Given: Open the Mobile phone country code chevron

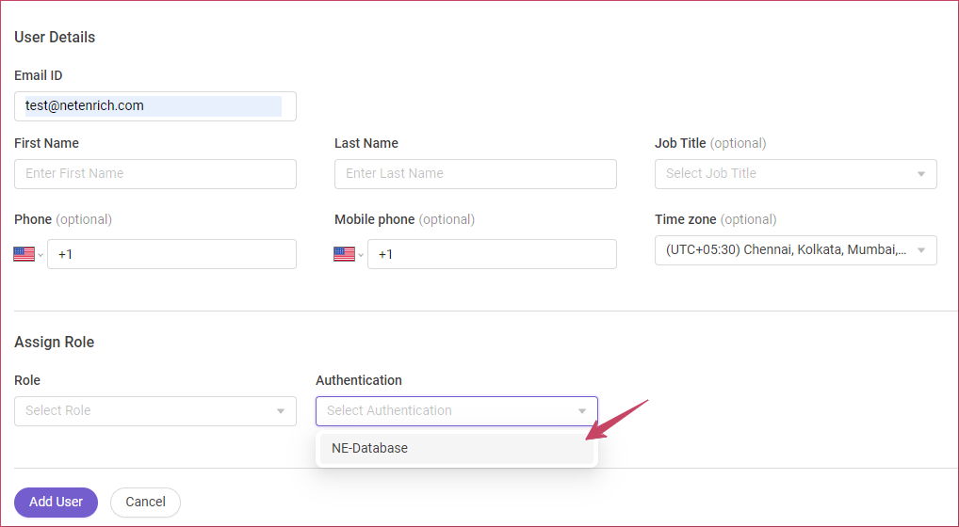Looking at the screenshot, I should (x=361, y=255).
